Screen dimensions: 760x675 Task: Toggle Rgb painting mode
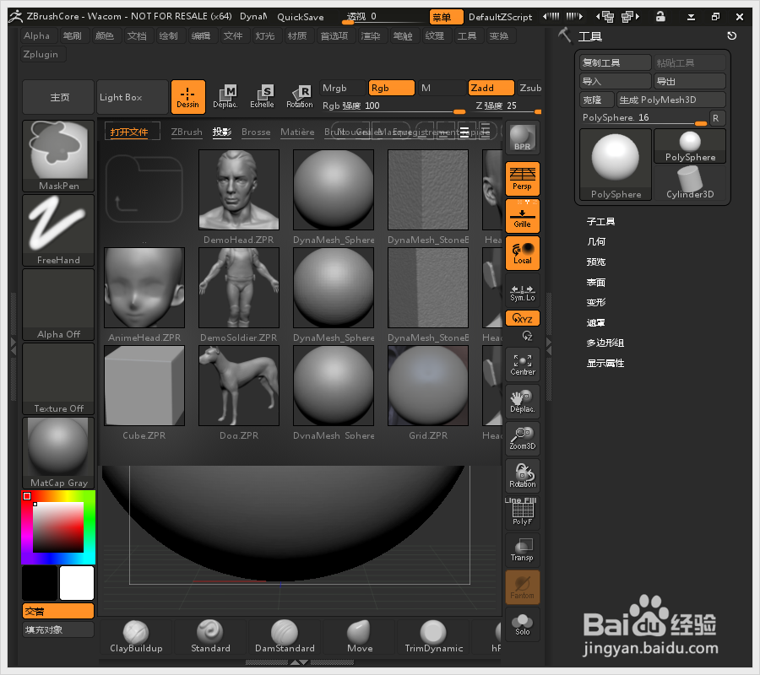tap(390, 87)
